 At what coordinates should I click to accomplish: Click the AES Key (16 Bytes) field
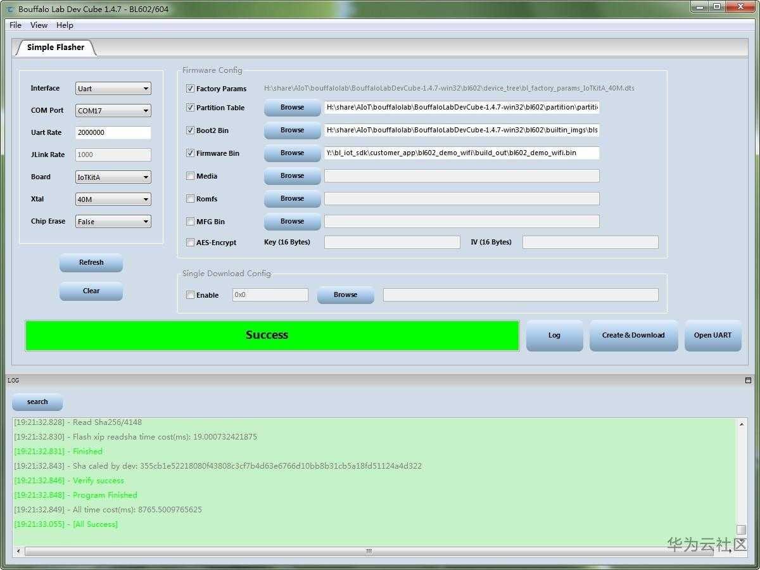[x=392, y=243]
